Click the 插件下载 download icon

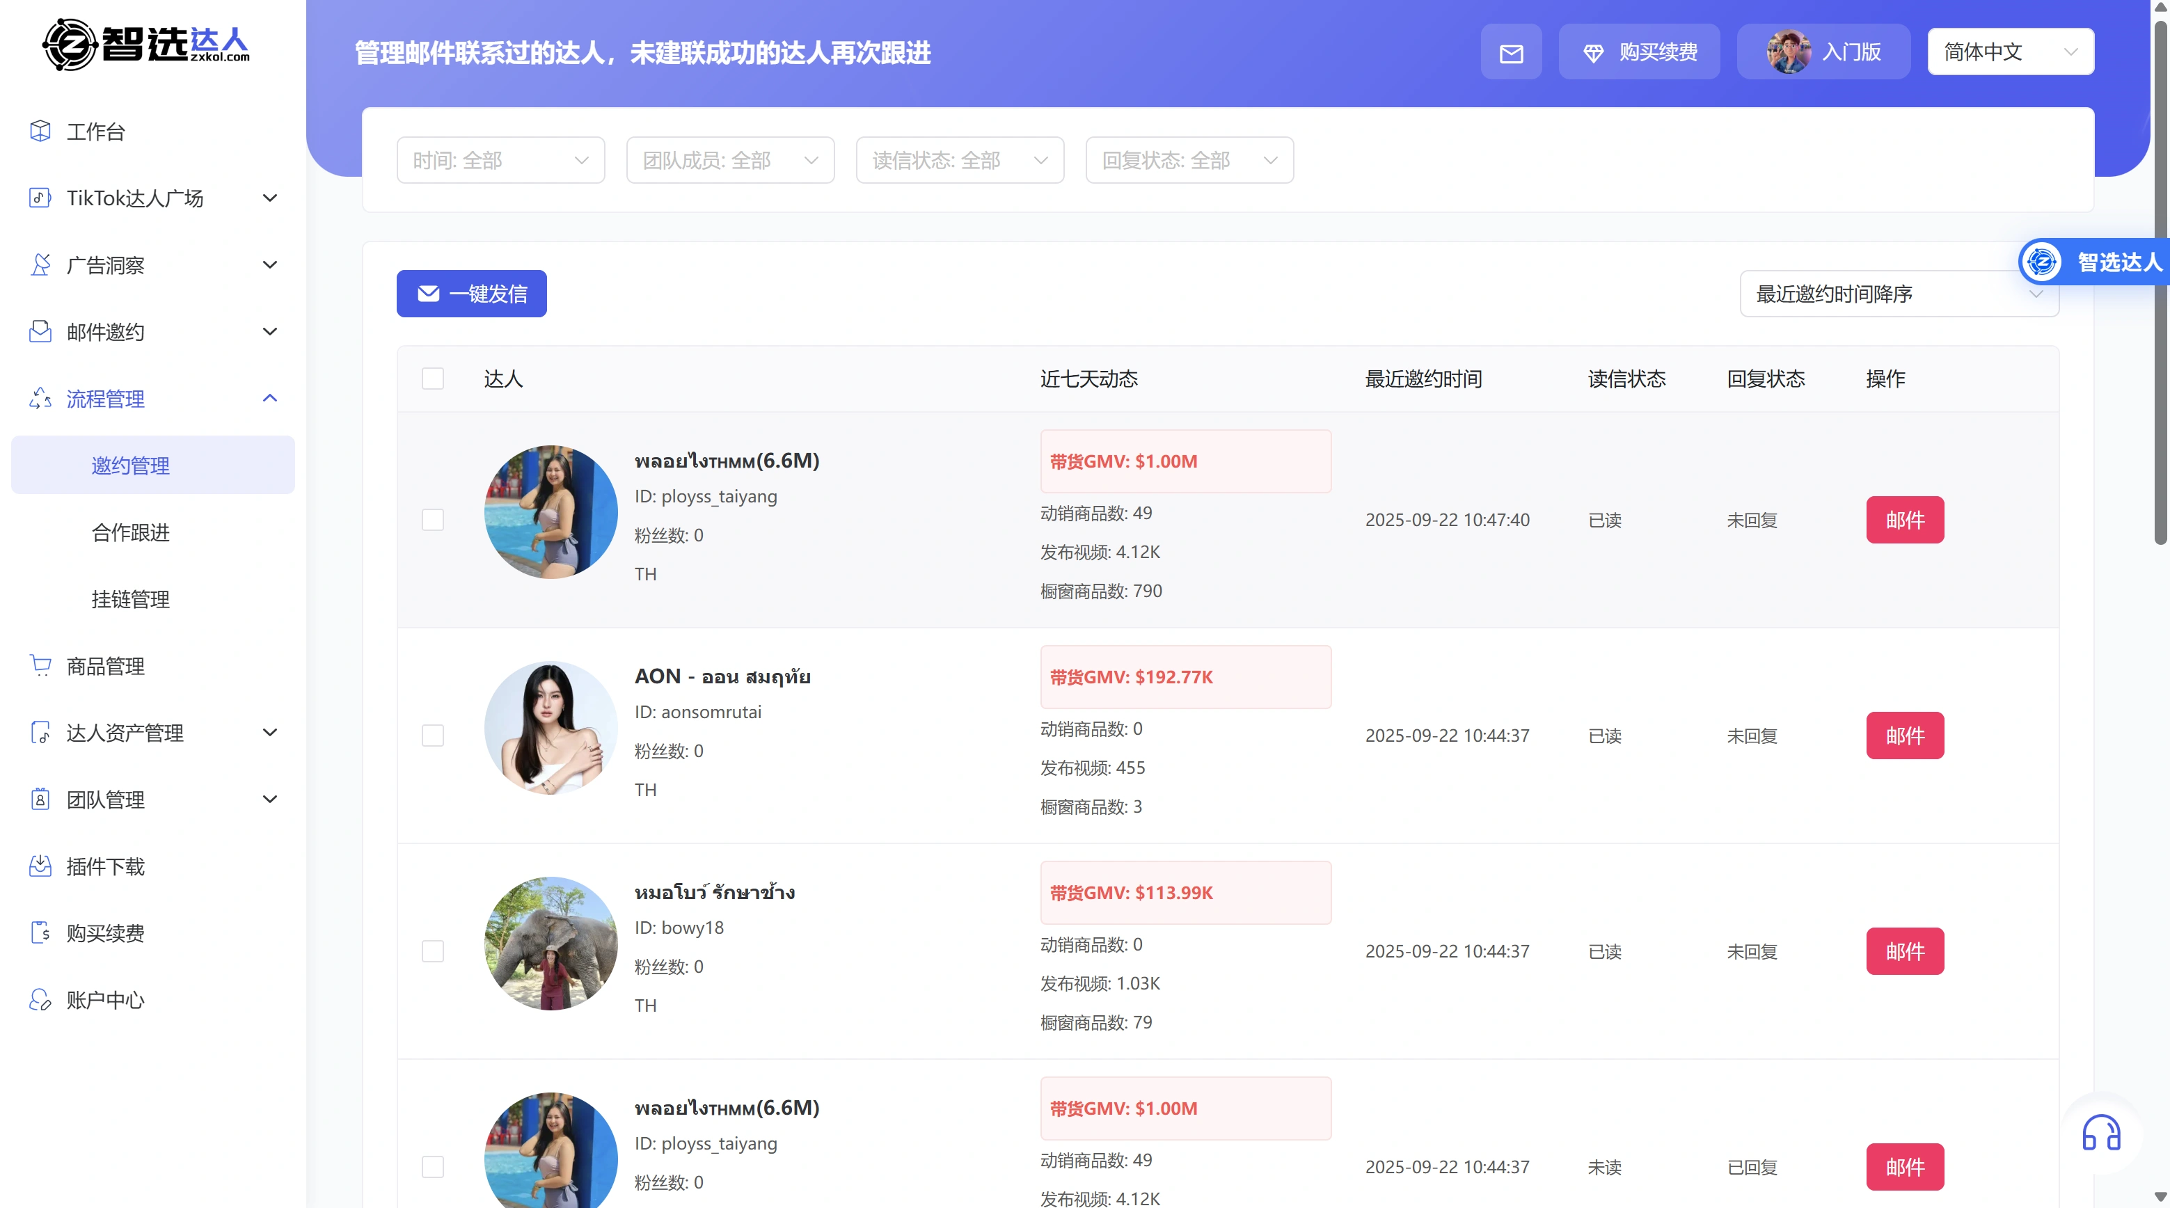pos(40,866)
